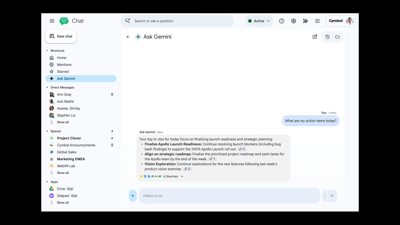Image resolution: width=400 pixels, height=225 pixels.
Task: Click the Dialpad app icon
Action: (x=52, y=196)
